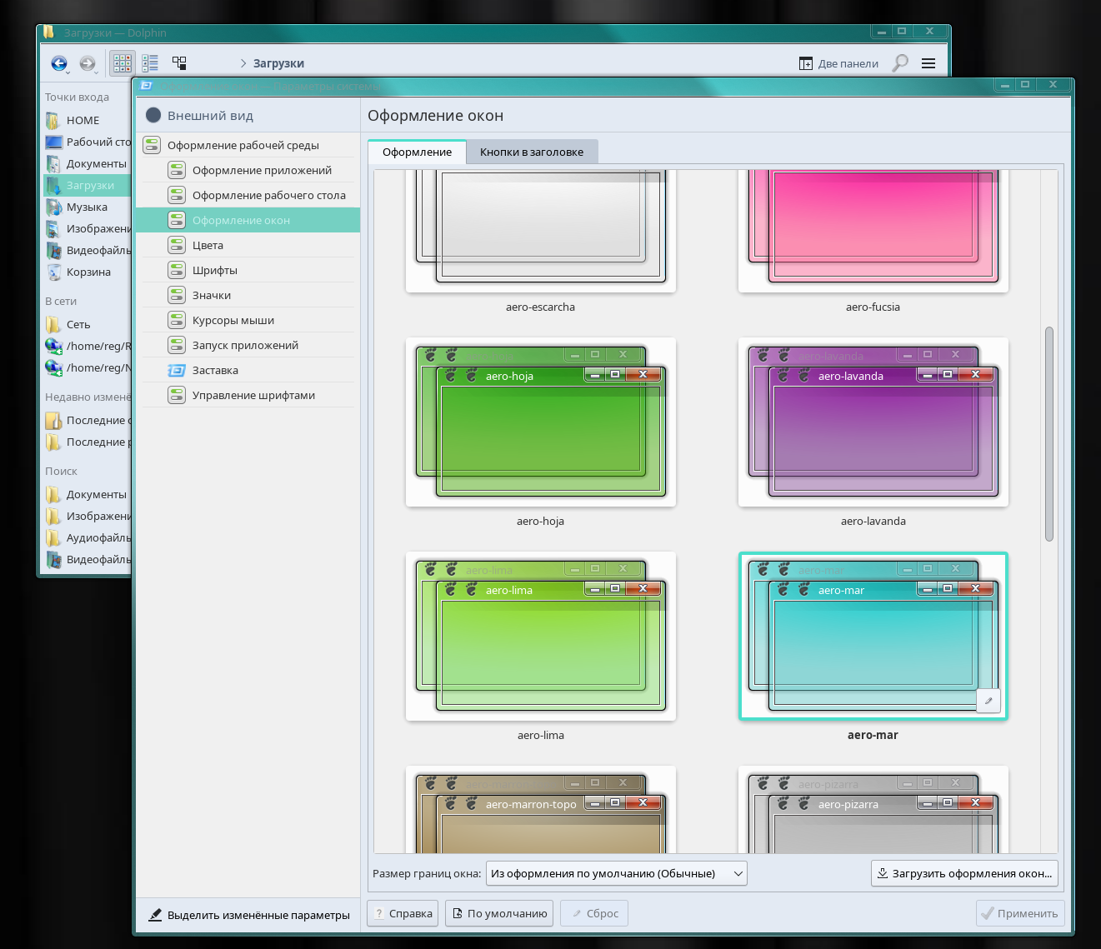This screenshot has height=949, width=1101.
Task: Switch Dolphin to compact list view
Action: (x=150, y=63)
